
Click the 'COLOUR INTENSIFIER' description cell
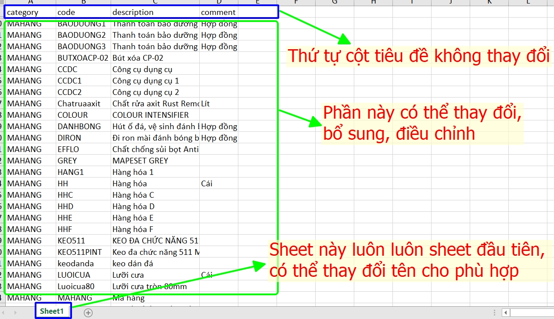tap(155, 115)
